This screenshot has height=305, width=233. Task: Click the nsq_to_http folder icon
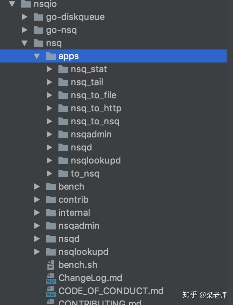63,108
